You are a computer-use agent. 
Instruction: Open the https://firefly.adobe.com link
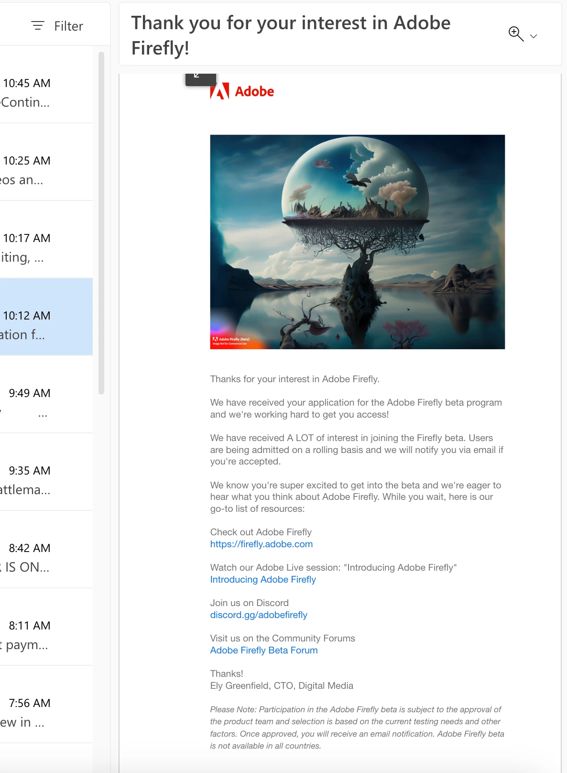point(262,544)
